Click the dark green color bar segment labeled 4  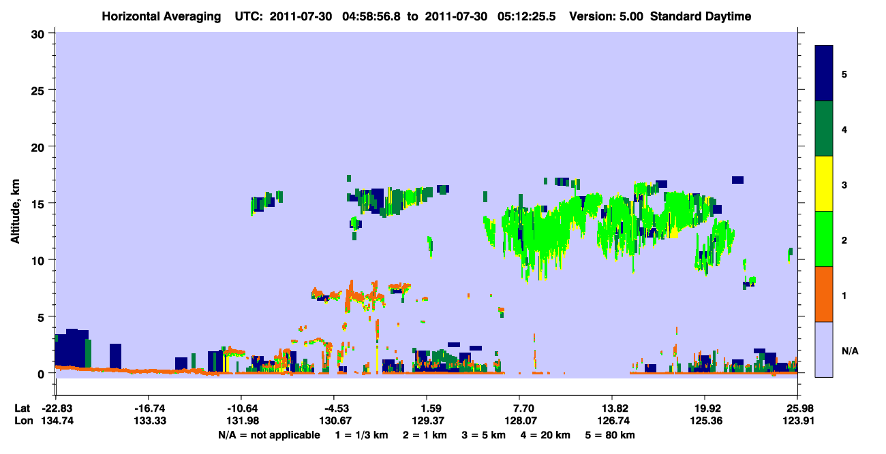point(824,129)
